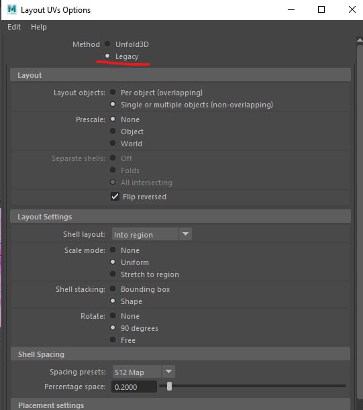Click the Method label text

[86, 44]
